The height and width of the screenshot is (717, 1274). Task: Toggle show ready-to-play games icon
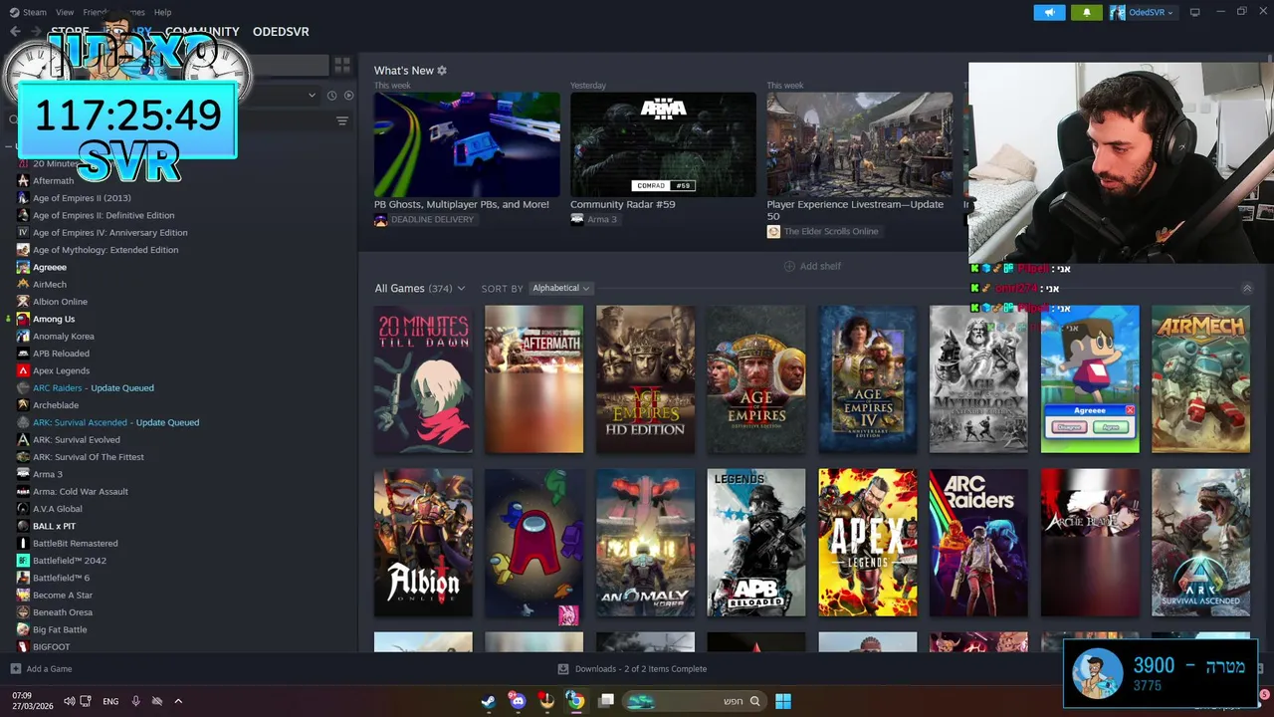click(348, 96)
